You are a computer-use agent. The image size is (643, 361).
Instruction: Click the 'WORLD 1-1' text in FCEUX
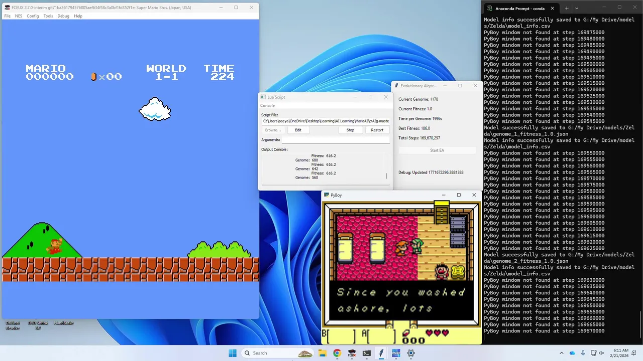tap(166, 72)
